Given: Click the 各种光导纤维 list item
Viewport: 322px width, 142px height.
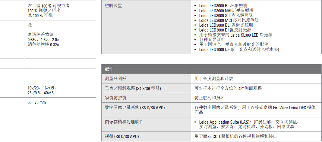Looking at the screenshot, I should pos(212,40).
